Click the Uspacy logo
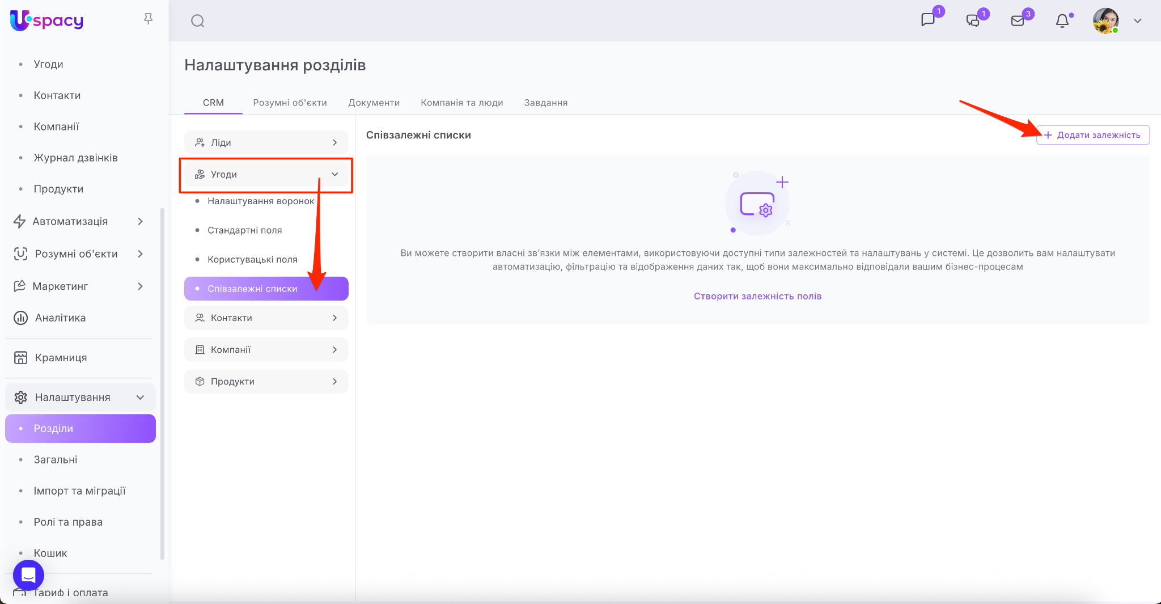Screen dimensions: 1161x604 point(46,20)
